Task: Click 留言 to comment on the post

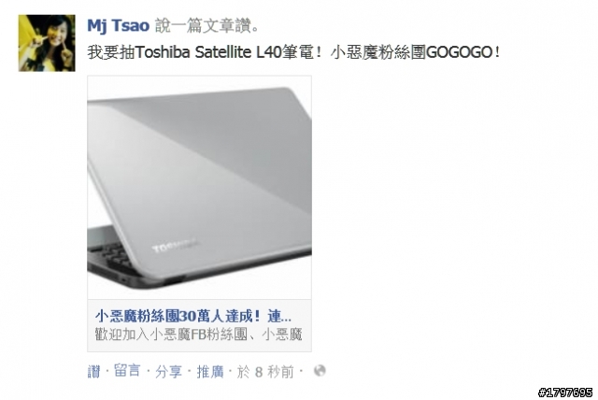Action: (x=127, y=371)
